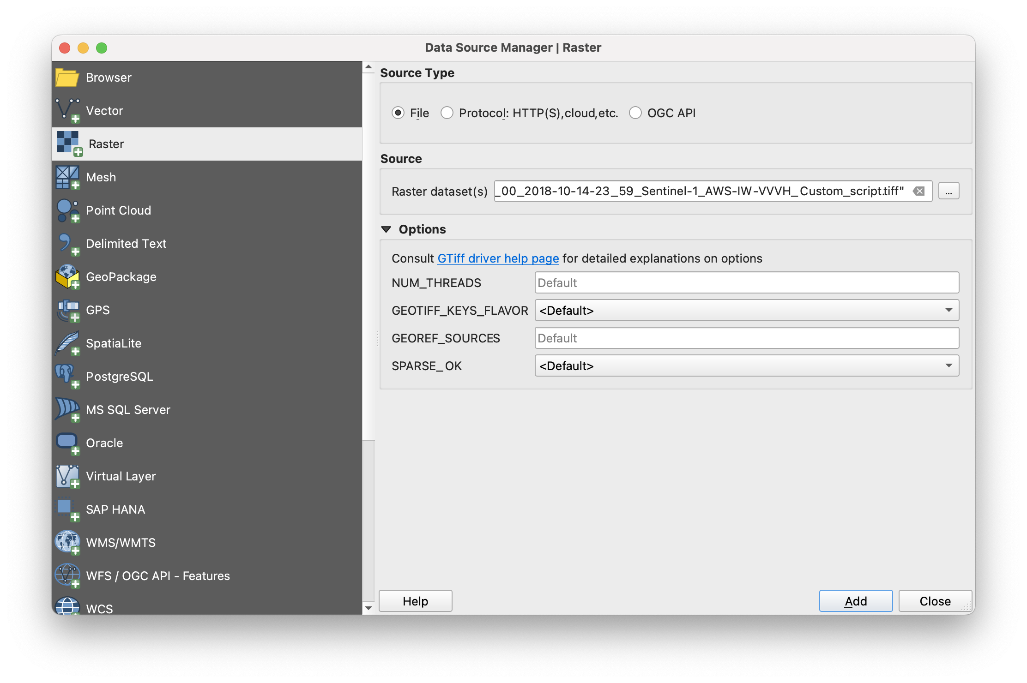The height and width of the screenshot is (683, 1027).
Task: Click the sidebar scroll up arrow
Action: [x=369, y=67]
